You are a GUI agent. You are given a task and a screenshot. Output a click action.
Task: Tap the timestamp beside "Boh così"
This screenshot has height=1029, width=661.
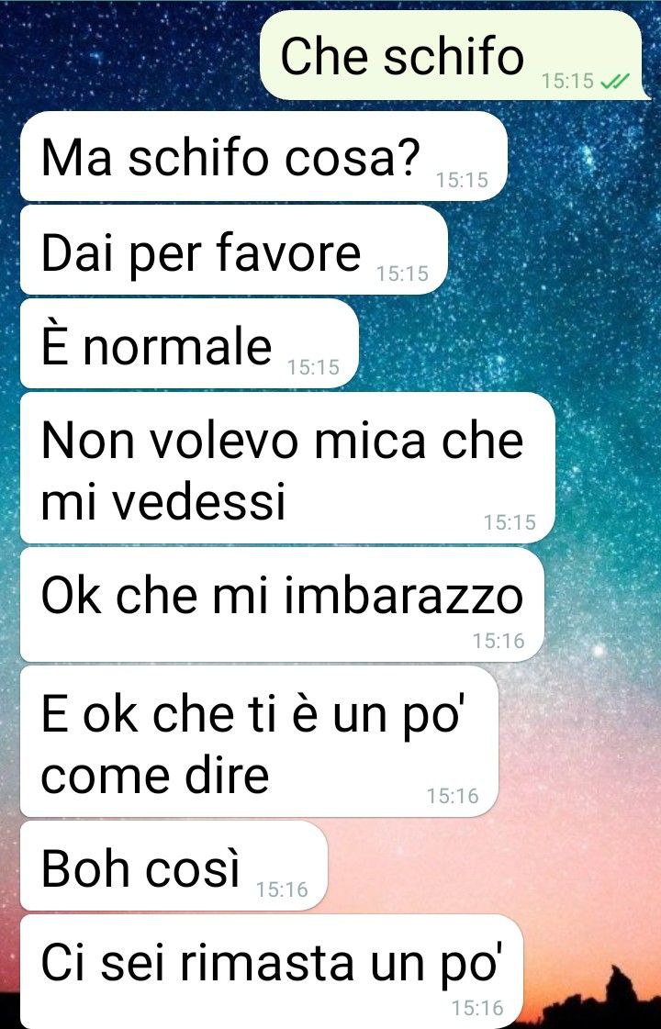click(x=282, y=889)
